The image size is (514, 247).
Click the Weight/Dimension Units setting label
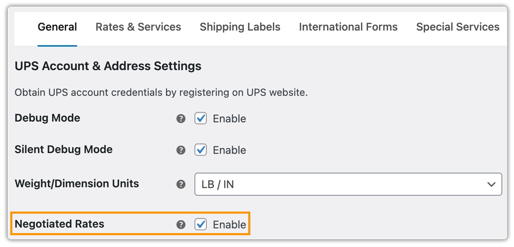(77, 184)
